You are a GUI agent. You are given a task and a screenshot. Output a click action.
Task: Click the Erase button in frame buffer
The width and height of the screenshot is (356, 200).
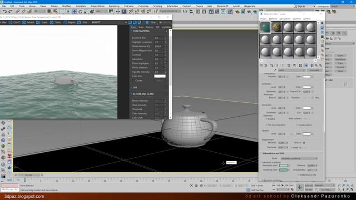(x=42, y=22)
